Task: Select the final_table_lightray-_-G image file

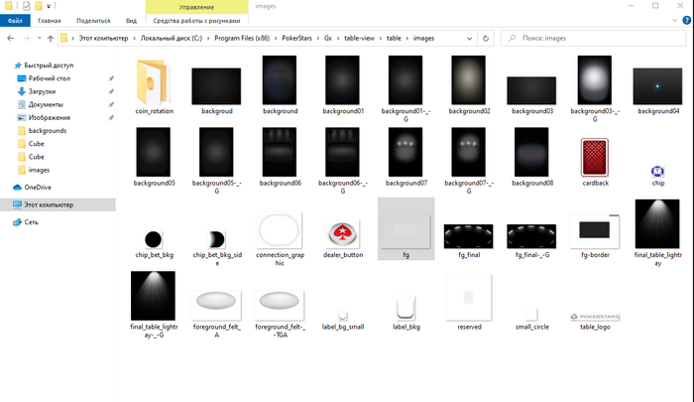Action: click(x=154, y=305)
